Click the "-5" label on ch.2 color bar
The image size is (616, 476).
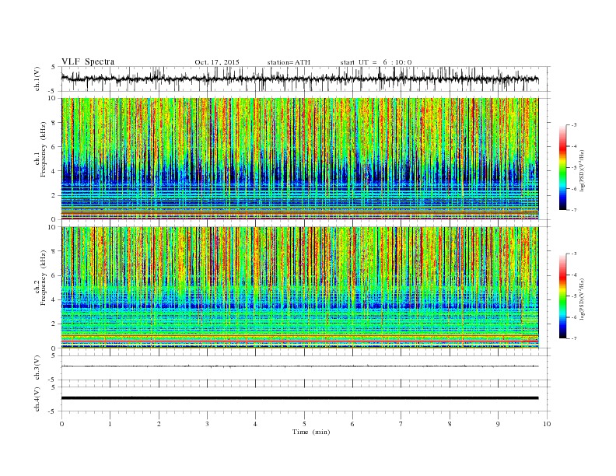coord(574,296)
